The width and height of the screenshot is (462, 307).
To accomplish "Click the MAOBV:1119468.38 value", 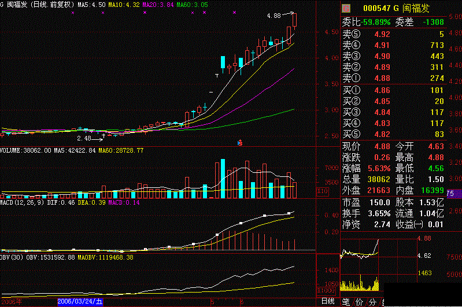I will click(105, 257).
